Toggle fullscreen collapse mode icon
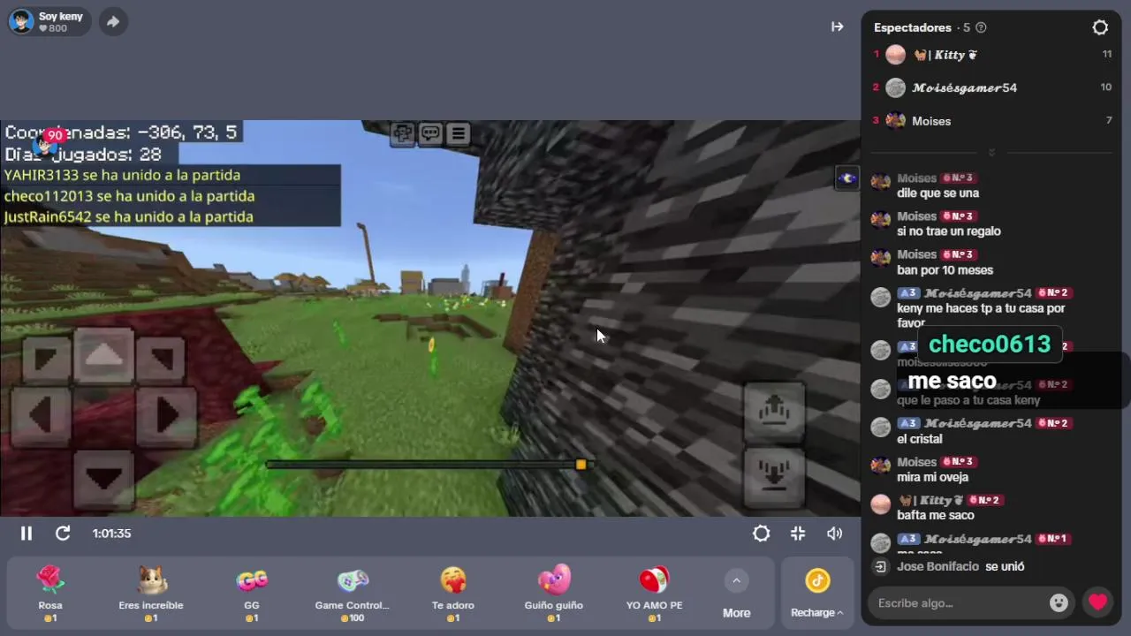The height and width of the screenshot is (636, 1131). pos(798,534)
